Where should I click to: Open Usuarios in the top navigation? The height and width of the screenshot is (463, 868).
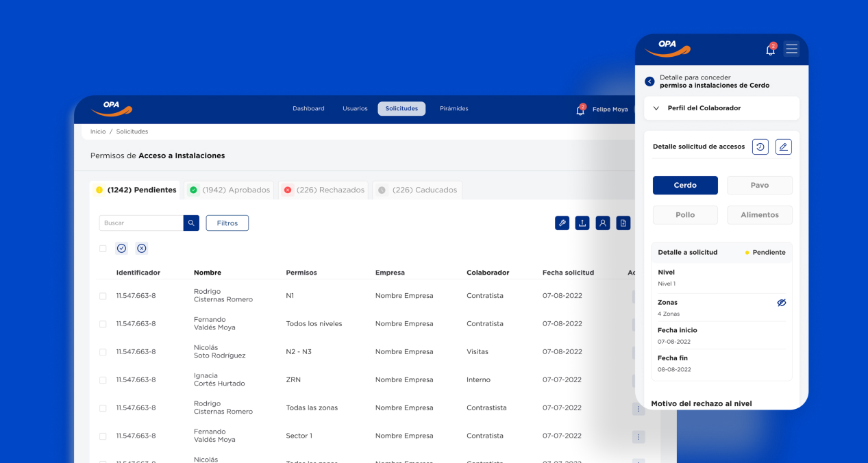355,109
